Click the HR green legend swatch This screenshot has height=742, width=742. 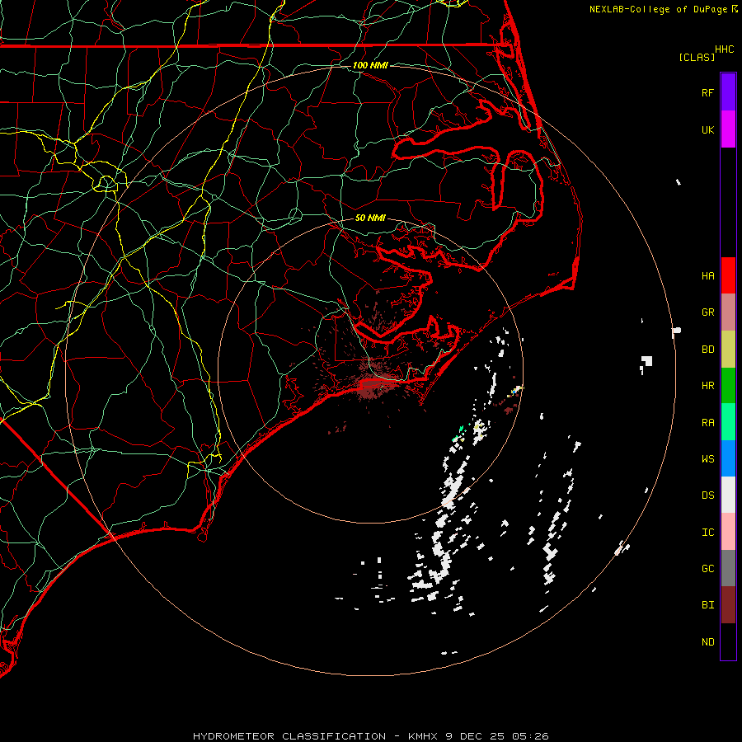pyautogui.click(x=728, y=385)
